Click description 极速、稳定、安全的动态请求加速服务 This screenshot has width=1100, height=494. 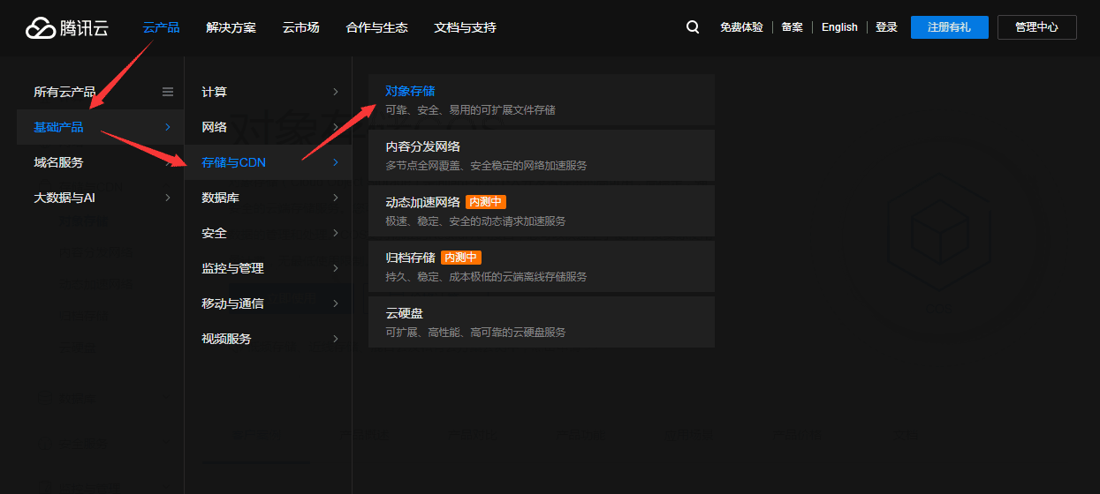[x=476, y=221]
